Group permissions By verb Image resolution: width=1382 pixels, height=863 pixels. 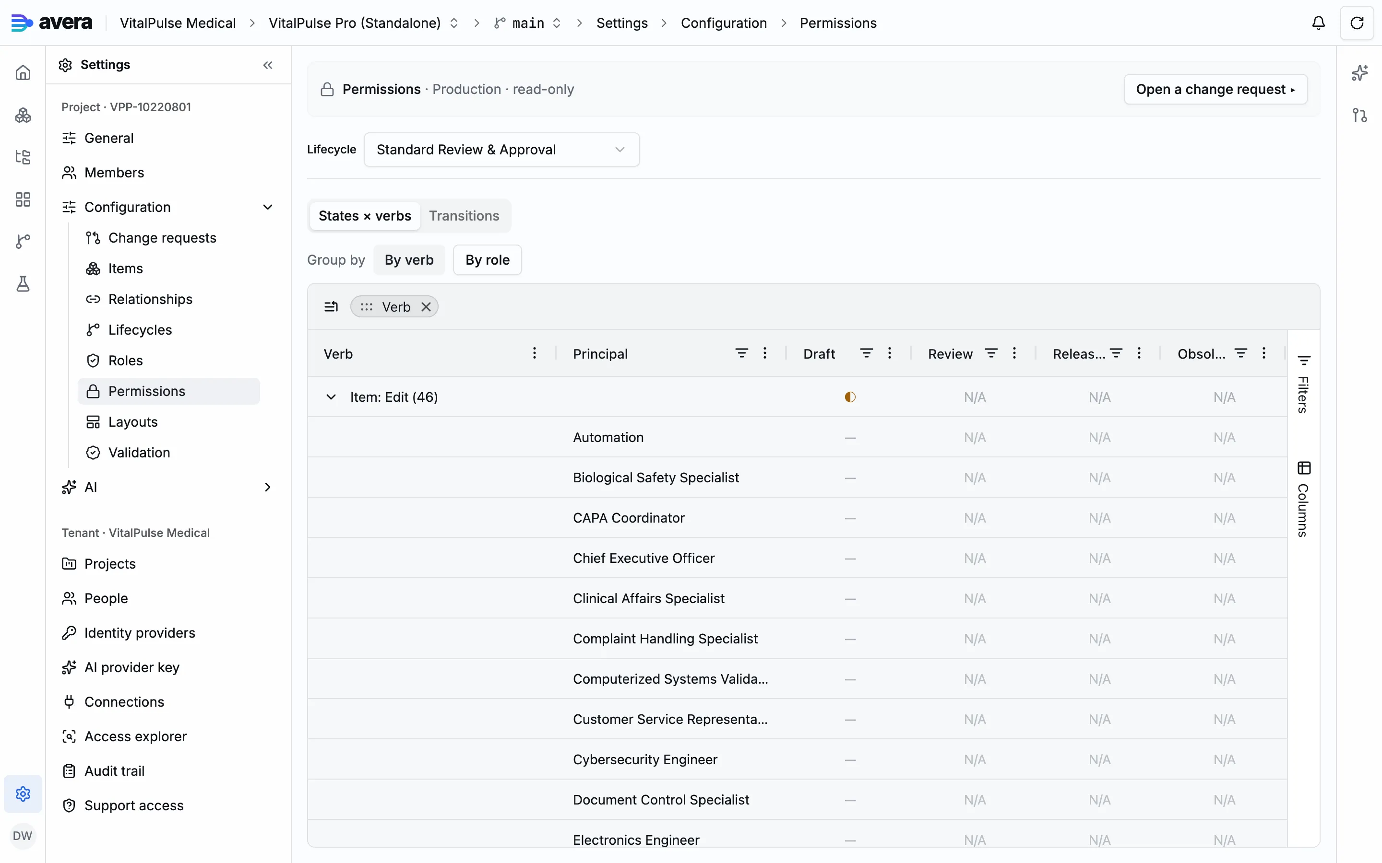[409, 260]
